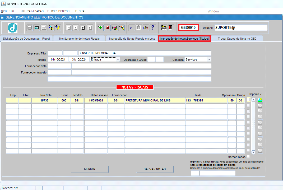The width and height of the screenshot is (283, 190).
Task: Click the hand with scissors icon
Action: [146, 27]
